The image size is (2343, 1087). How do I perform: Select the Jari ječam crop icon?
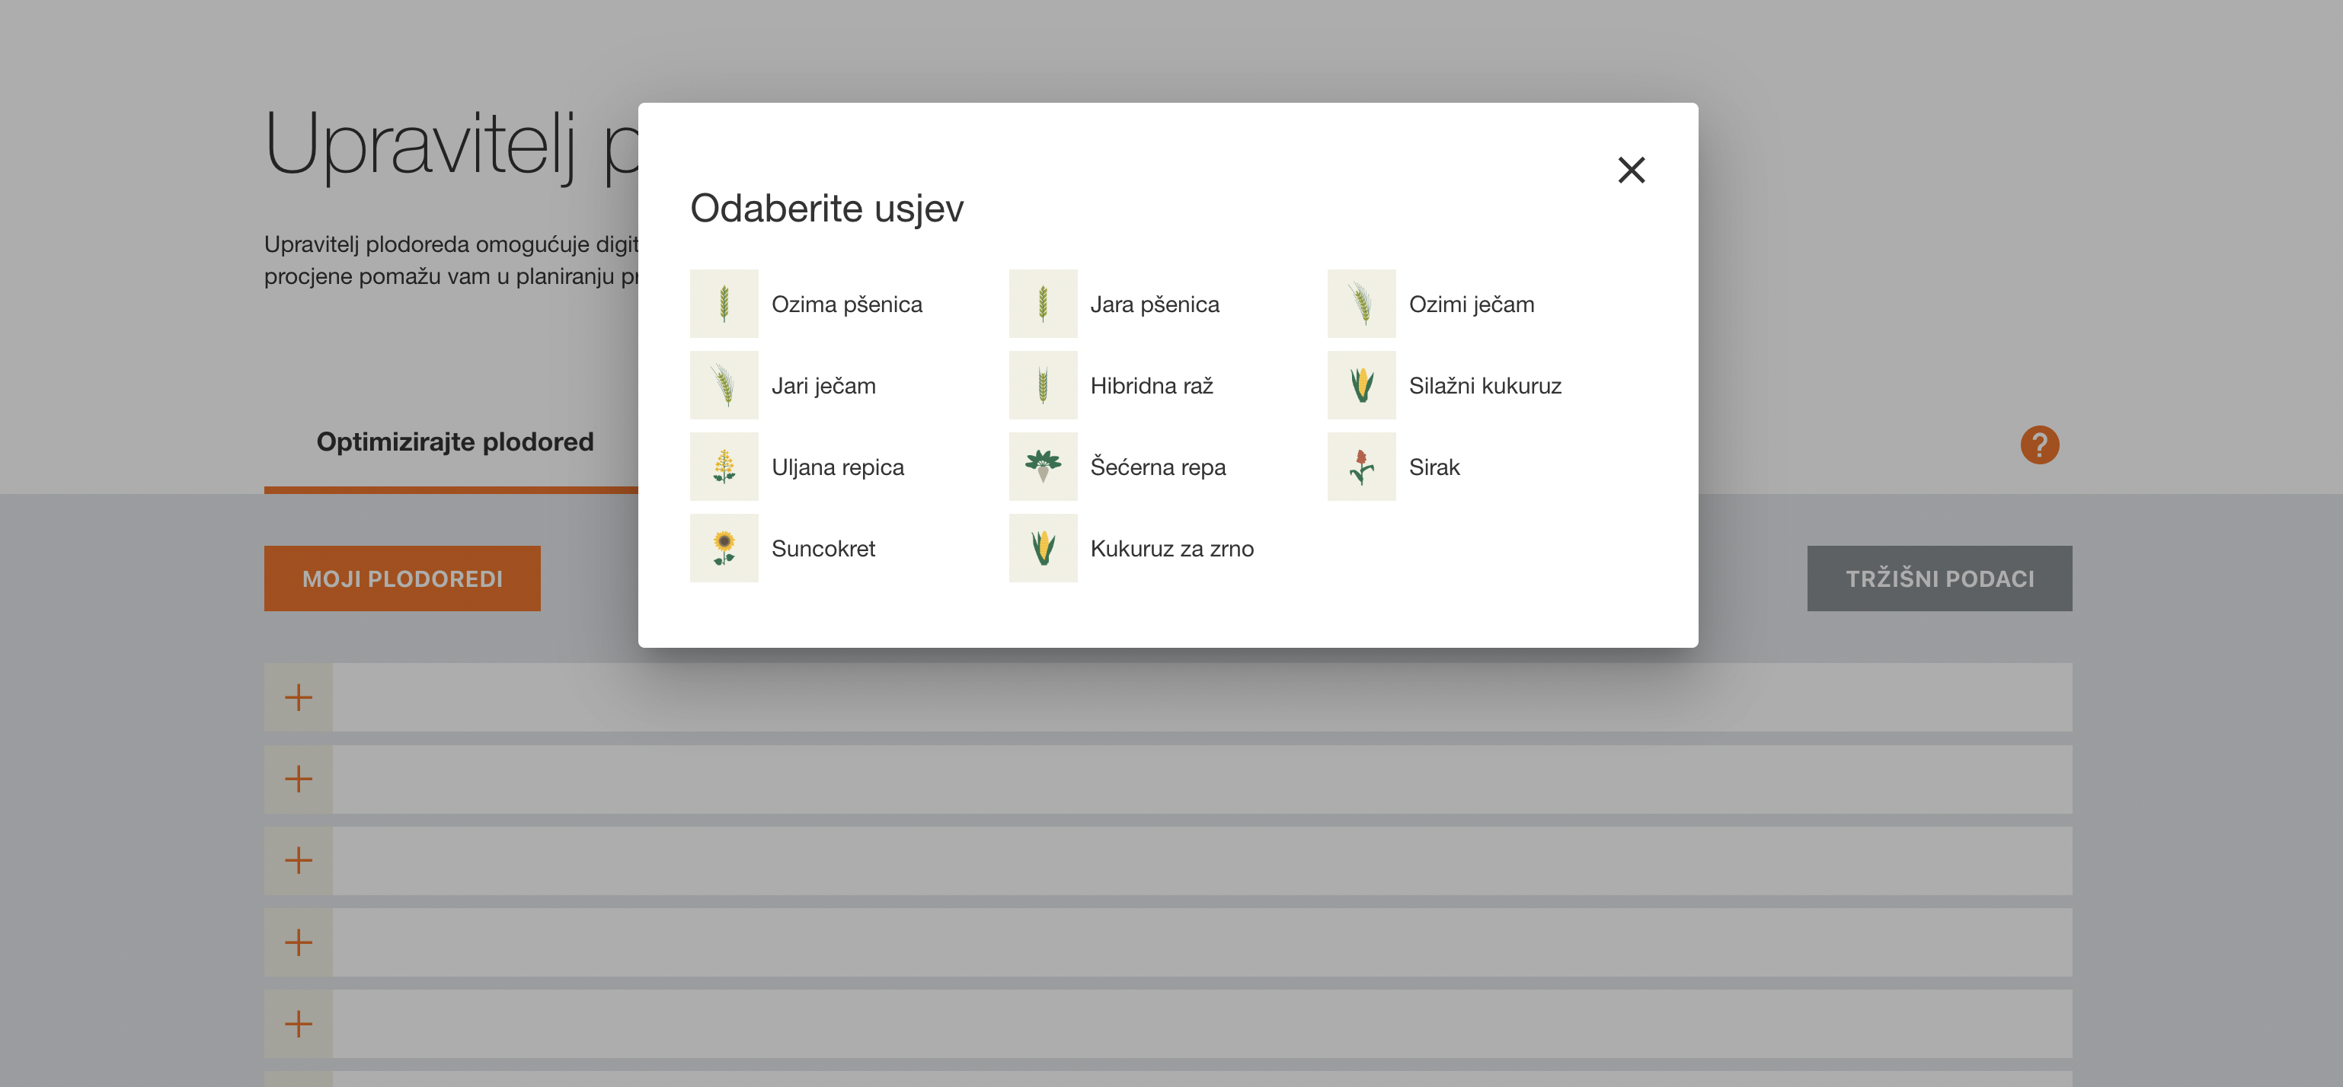tap(724, 385)
